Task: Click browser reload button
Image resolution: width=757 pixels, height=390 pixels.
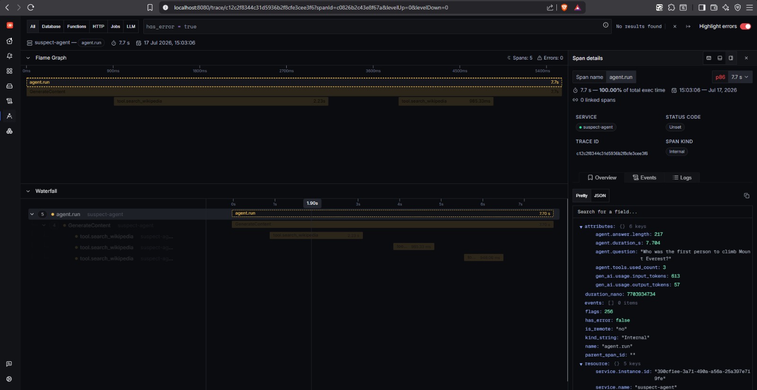Action: 31,8
